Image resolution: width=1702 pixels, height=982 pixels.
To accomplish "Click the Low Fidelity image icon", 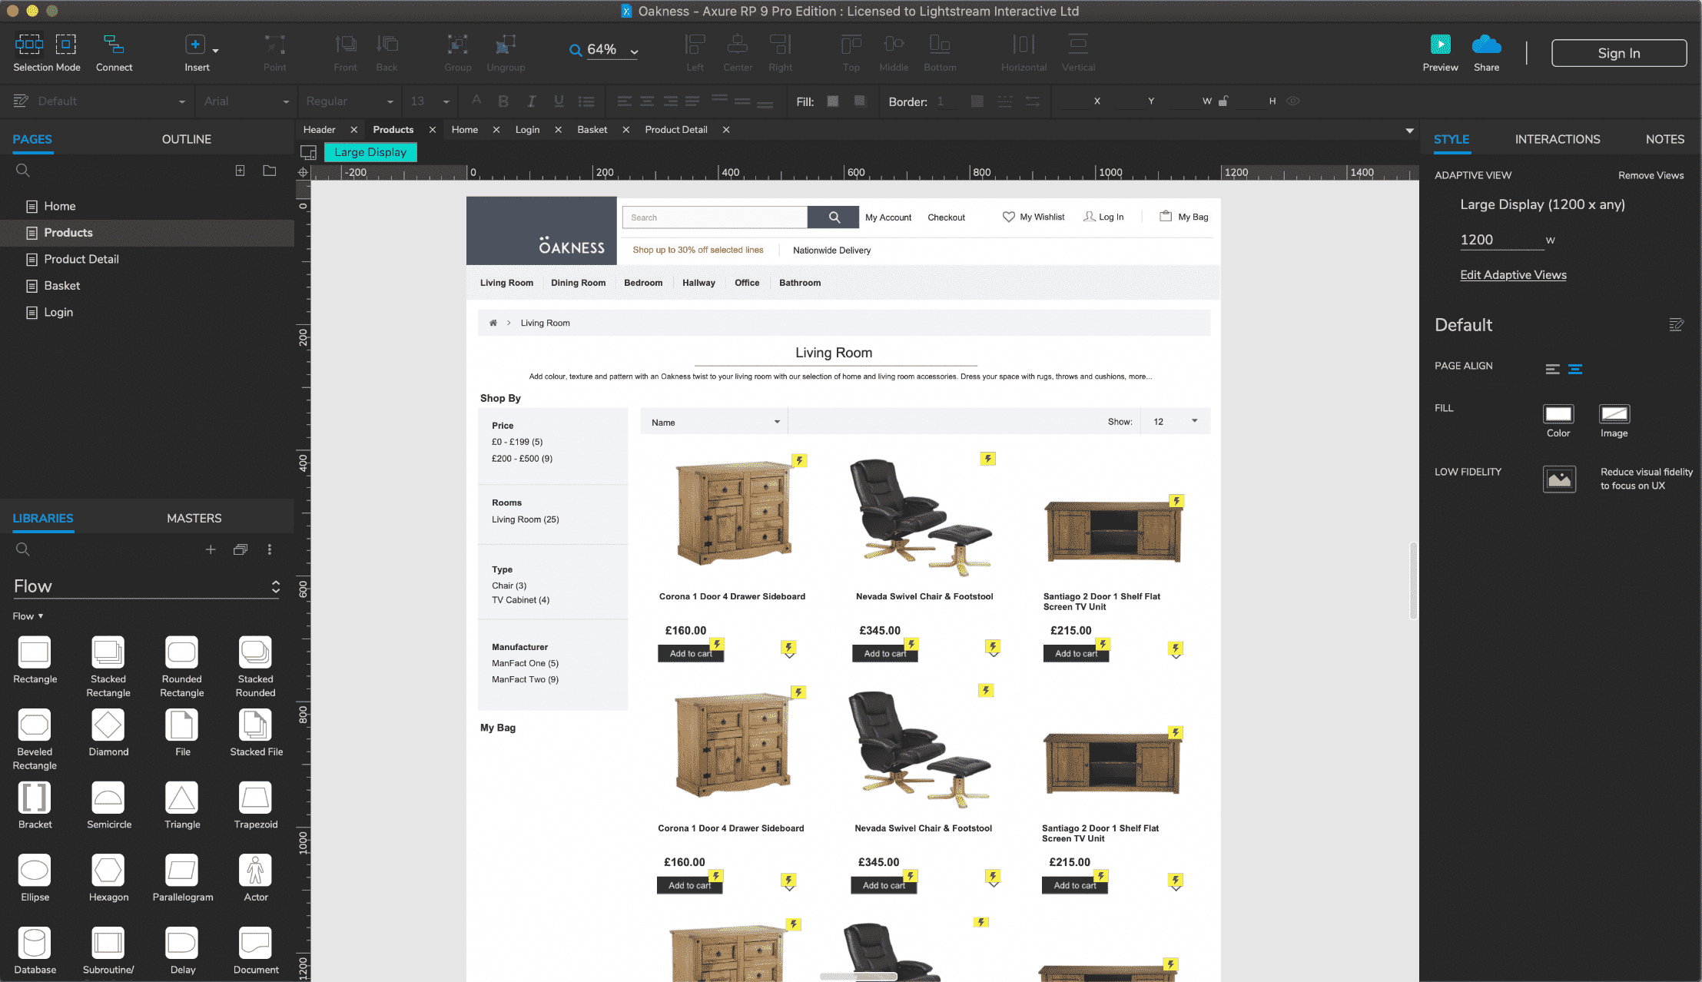I will point(1559,479).
